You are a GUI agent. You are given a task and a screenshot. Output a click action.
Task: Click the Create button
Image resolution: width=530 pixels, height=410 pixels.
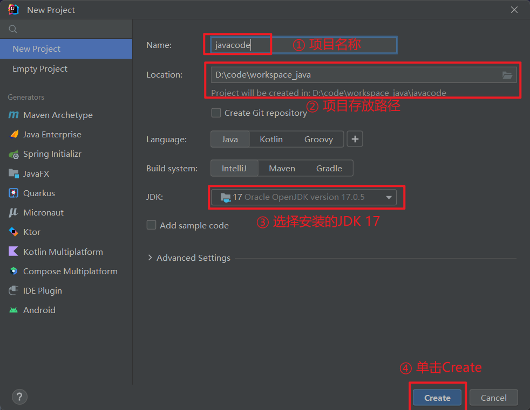(x=437, y=398)
